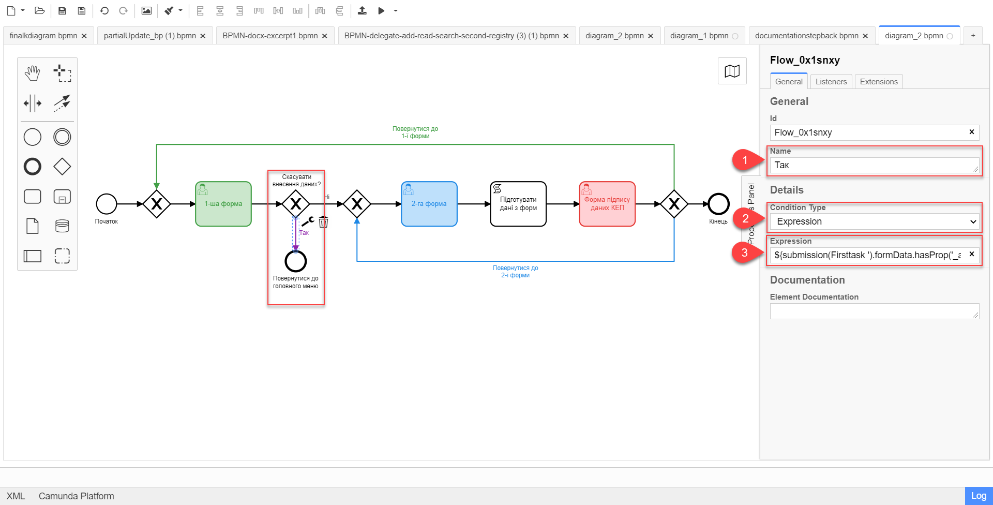Click the wrench icon to change element type
The image size is (993, 505).
pos(308,221)
